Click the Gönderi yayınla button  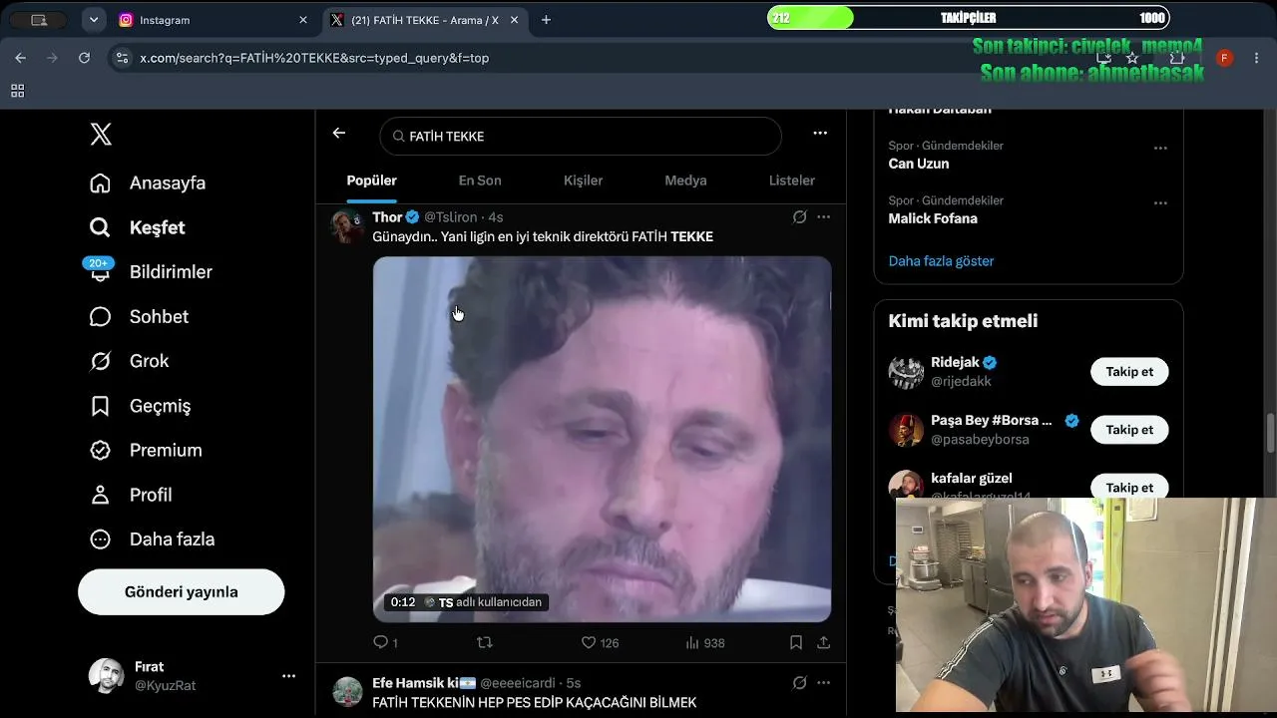(x=182, y=592)
